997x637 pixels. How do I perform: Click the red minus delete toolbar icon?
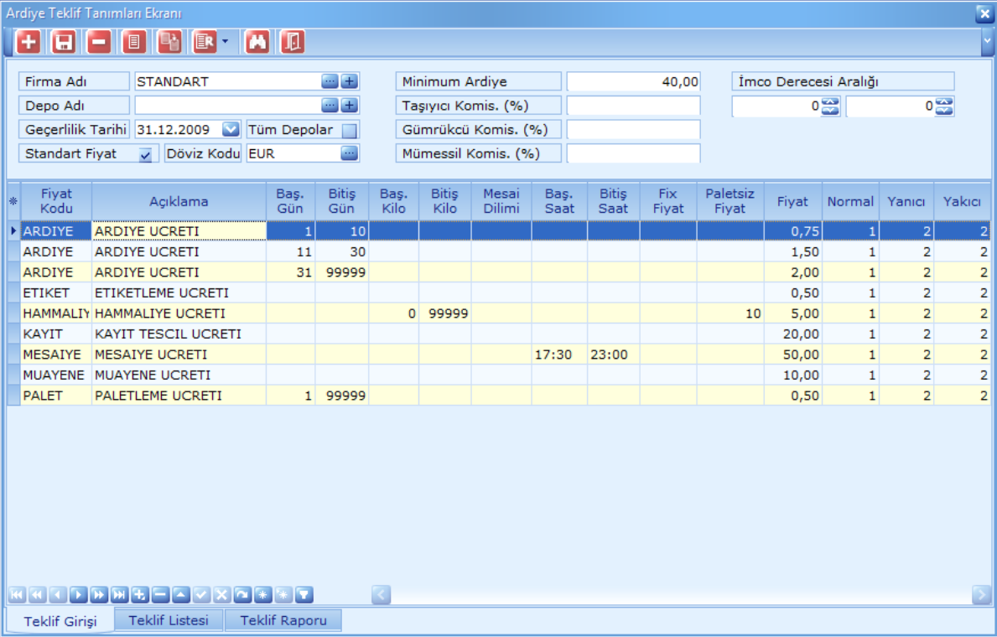99,42
